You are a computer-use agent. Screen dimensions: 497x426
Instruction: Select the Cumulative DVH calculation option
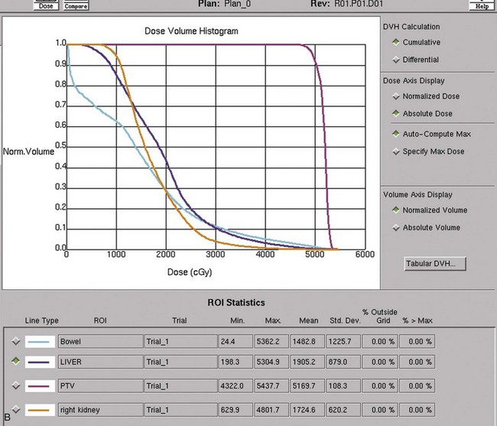(x=395, y=43)
